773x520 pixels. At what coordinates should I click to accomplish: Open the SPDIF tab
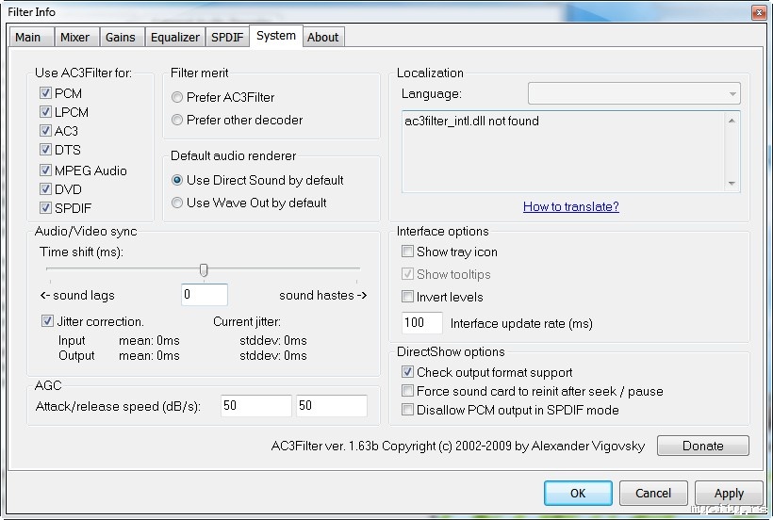(227, 38)
